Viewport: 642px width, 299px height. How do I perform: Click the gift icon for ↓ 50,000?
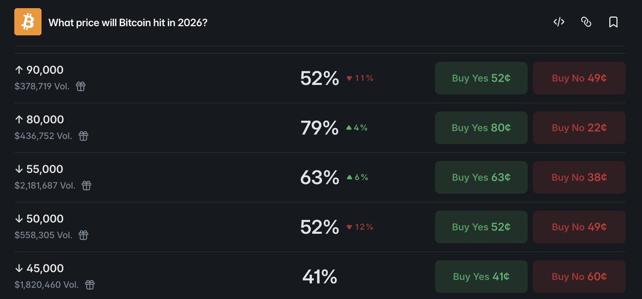83,235
